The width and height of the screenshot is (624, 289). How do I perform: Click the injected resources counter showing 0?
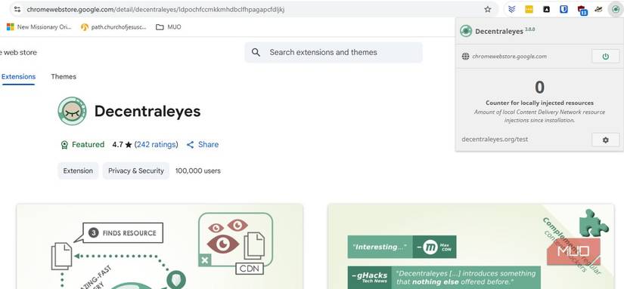(x=539, y=88)
